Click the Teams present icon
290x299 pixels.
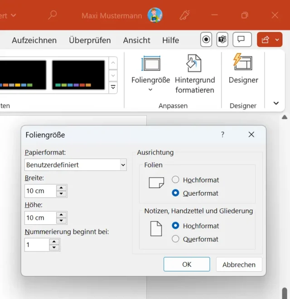click(x=222, y=40)
